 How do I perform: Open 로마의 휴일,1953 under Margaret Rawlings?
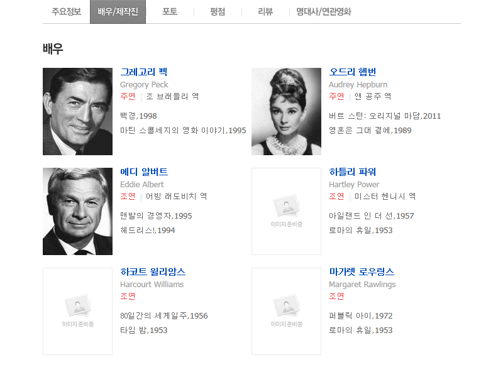tap(361, 331)
